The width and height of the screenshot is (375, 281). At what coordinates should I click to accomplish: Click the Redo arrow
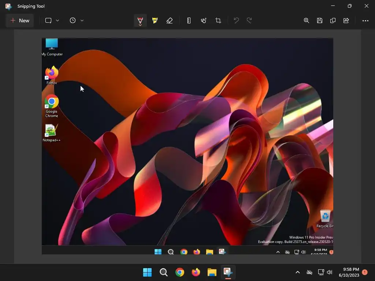[249, 20]
